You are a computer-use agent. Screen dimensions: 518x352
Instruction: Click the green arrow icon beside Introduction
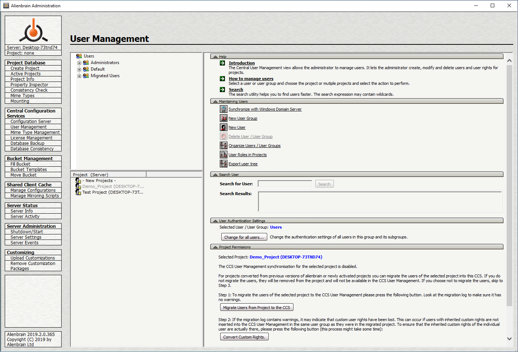pos(222,63)
